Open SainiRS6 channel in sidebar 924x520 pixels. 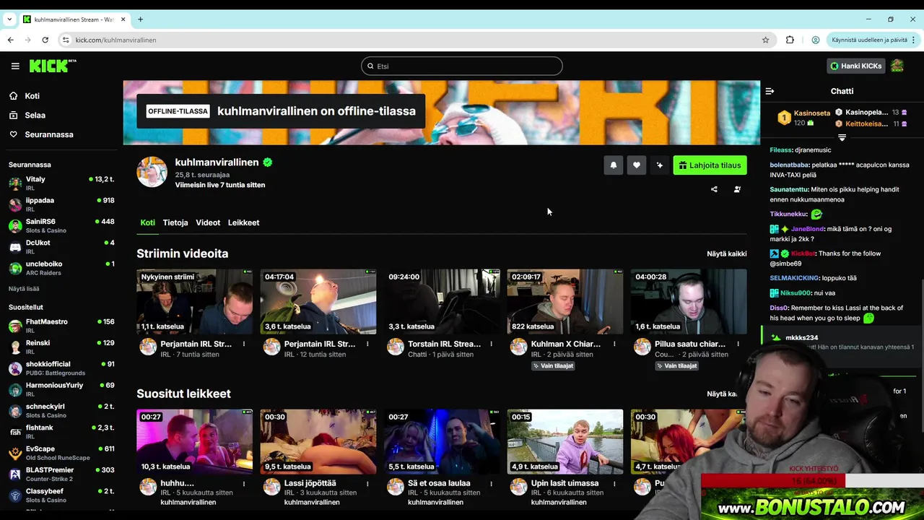(61, 225)
